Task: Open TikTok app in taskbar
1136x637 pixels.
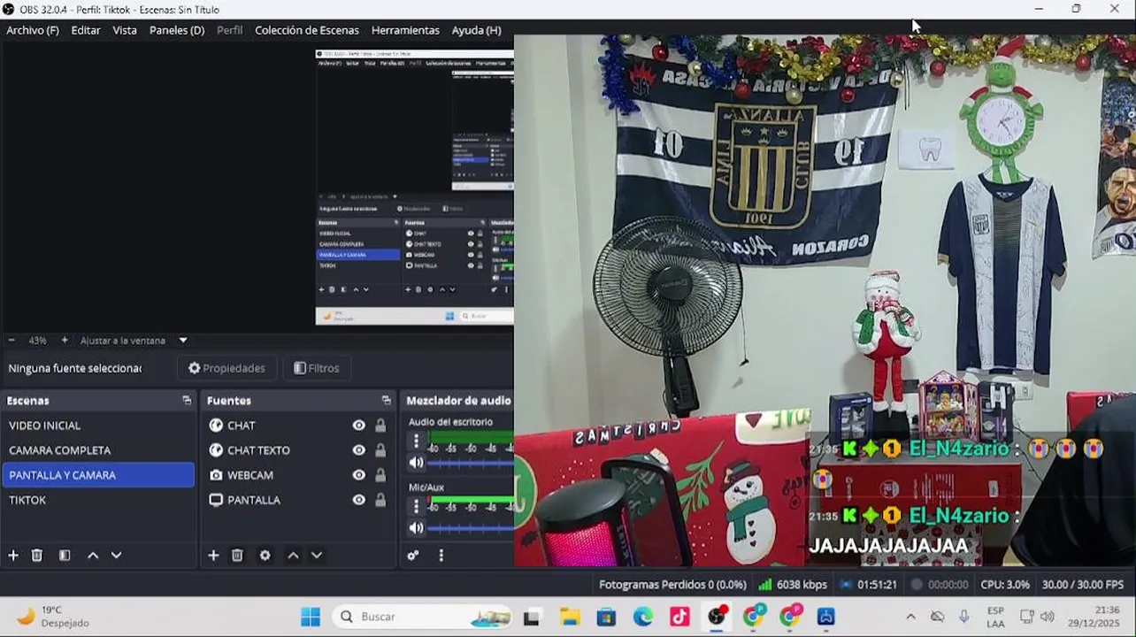Action: click(679, 617)
